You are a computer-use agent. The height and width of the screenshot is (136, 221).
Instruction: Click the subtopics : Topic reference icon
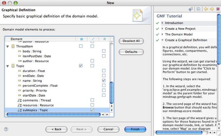20,110
